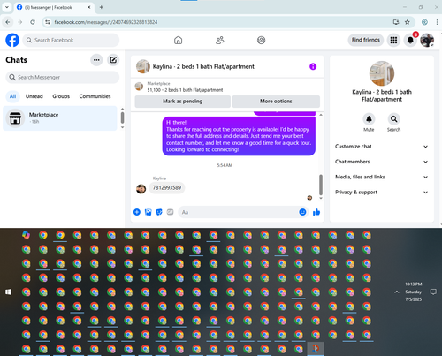Viewport: 442px width, 356px height.
Task: Start a new message with compose icon
Action: tap(113, 60)
